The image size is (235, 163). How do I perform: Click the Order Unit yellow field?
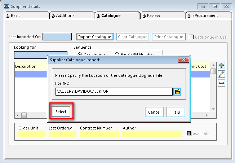point(32,134)
